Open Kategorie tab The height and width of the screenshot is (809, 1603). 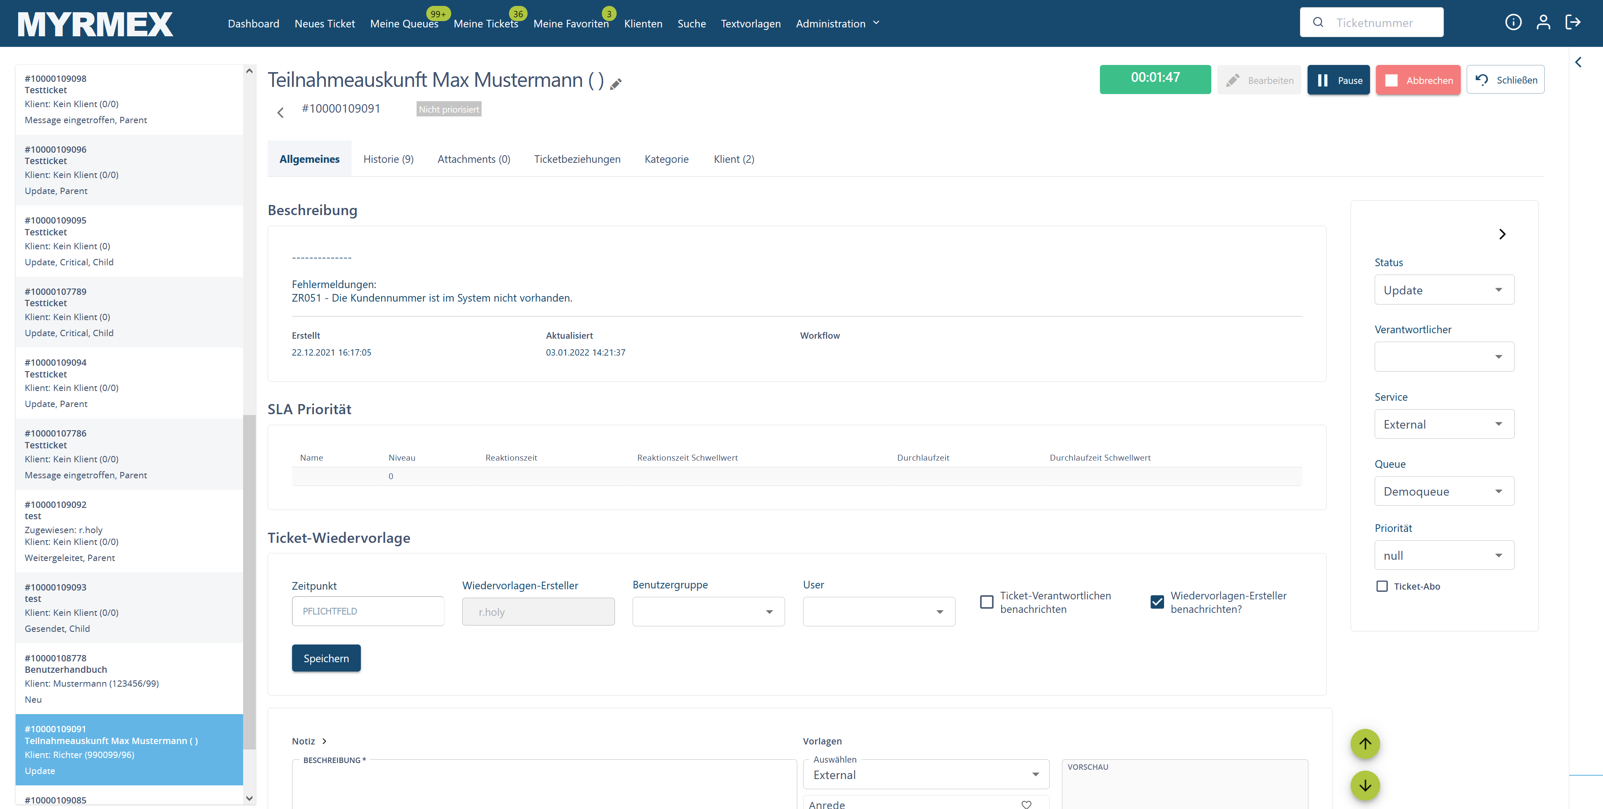(x=666, y=159)
